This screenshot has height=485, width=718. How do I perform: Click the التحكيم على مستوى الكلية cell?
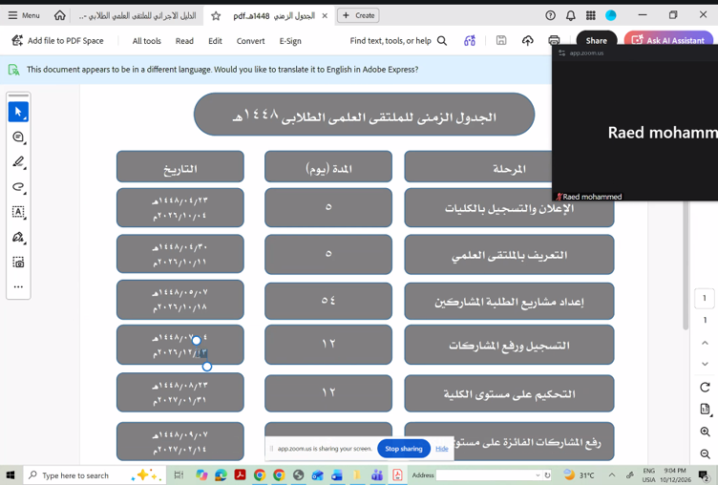point(509,394)
